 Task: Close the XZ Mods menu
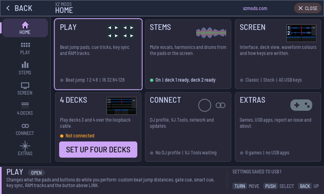pyautogui.click(x=308, y=8)
